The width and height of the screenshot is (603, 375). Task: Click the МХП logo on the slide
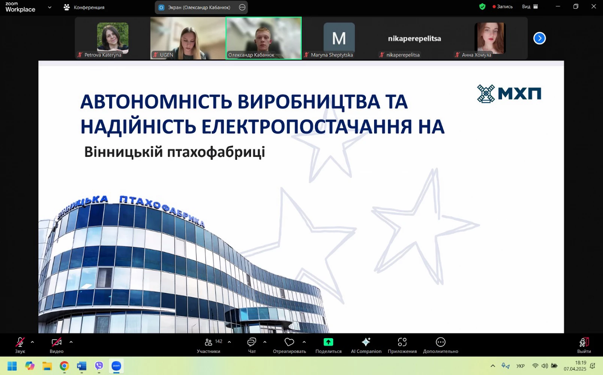pos(509,93)
